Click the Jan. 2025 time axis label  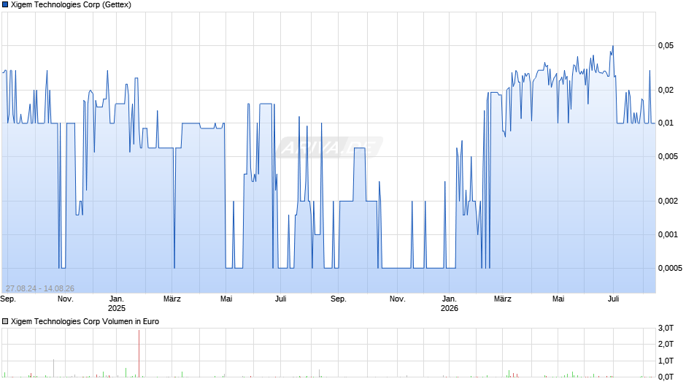tap(116, 304)
